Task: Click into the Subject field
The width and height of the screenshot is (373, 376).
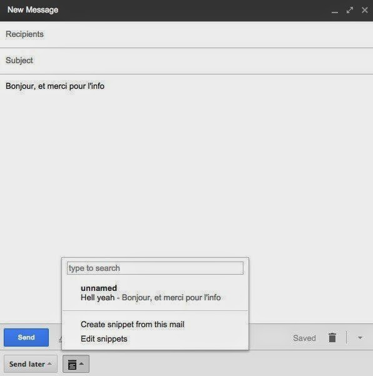Action: pyautogui.click(x=186, y=61)
